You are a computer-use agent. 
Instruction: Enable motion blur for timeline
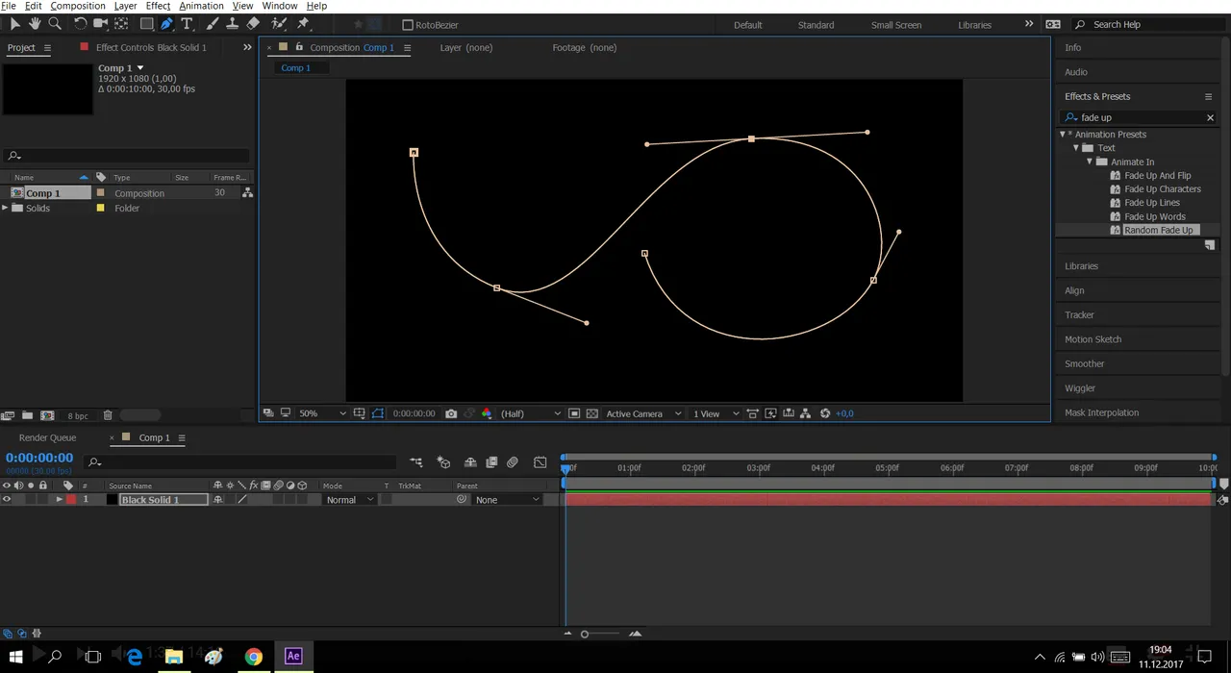pyautogui.click(x=513, y=462)
